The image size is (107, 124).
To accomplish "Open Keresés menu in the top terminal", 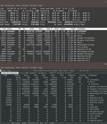I will coord(25,5).
